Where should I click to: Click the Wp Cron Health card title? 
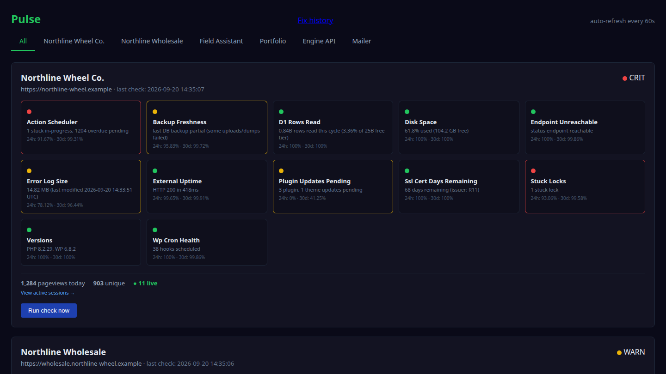[x=176, y=240]
